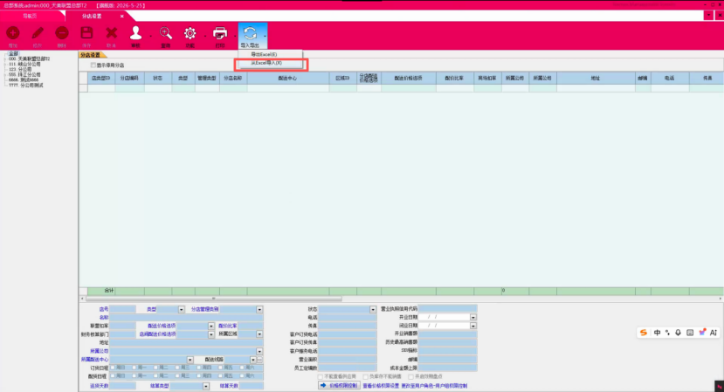
Task: Select tree node 7777.分公司测试
Action: click(26, 85)
